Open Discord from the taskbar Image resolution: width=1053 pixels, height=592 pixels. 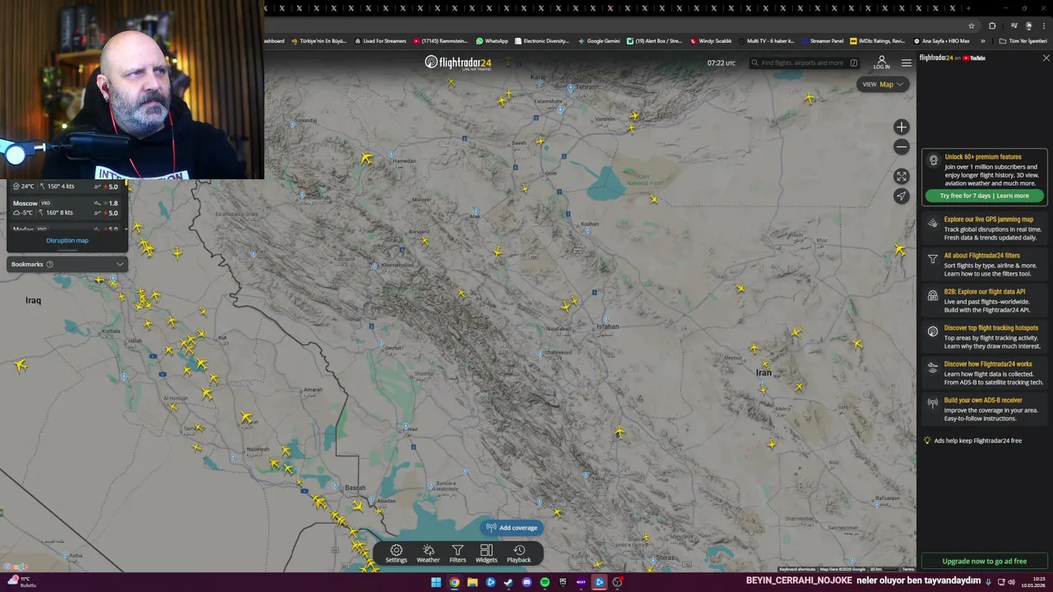[526, 582]
